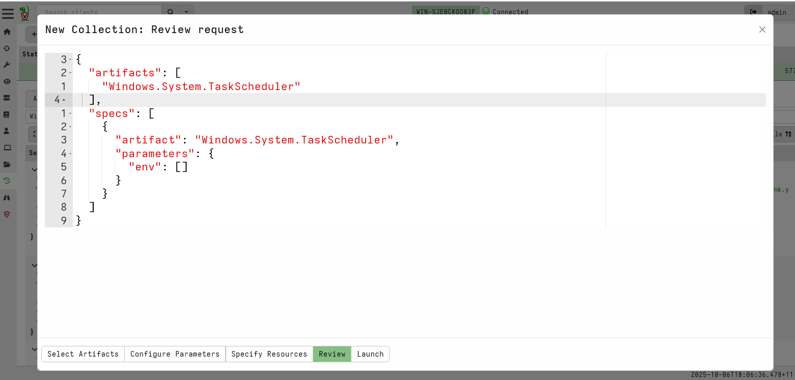Open the Specify Resources step
795x380 pixels.
point(269,354)
